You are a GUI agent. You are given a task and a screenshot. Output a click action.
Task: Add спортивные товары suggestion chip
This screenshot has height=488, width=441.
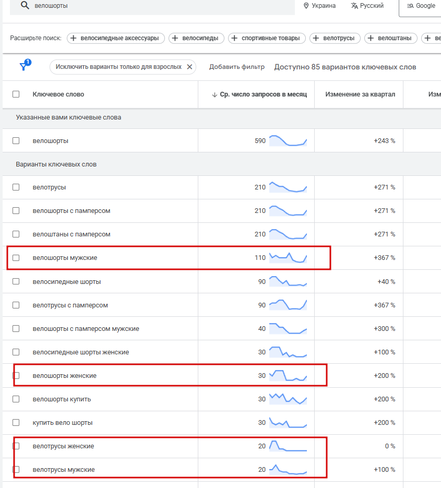tap(266, 38)
